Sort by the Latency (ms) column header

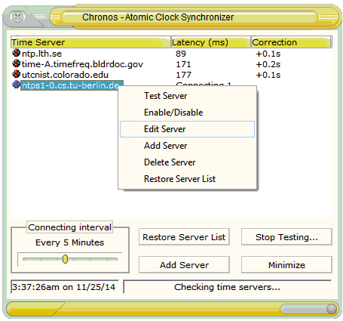211,42
